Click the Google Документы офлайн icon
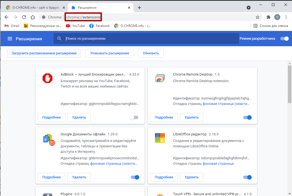Image resolution: width=292 pixels, height=196 pixels. click(x=49, y=139)
